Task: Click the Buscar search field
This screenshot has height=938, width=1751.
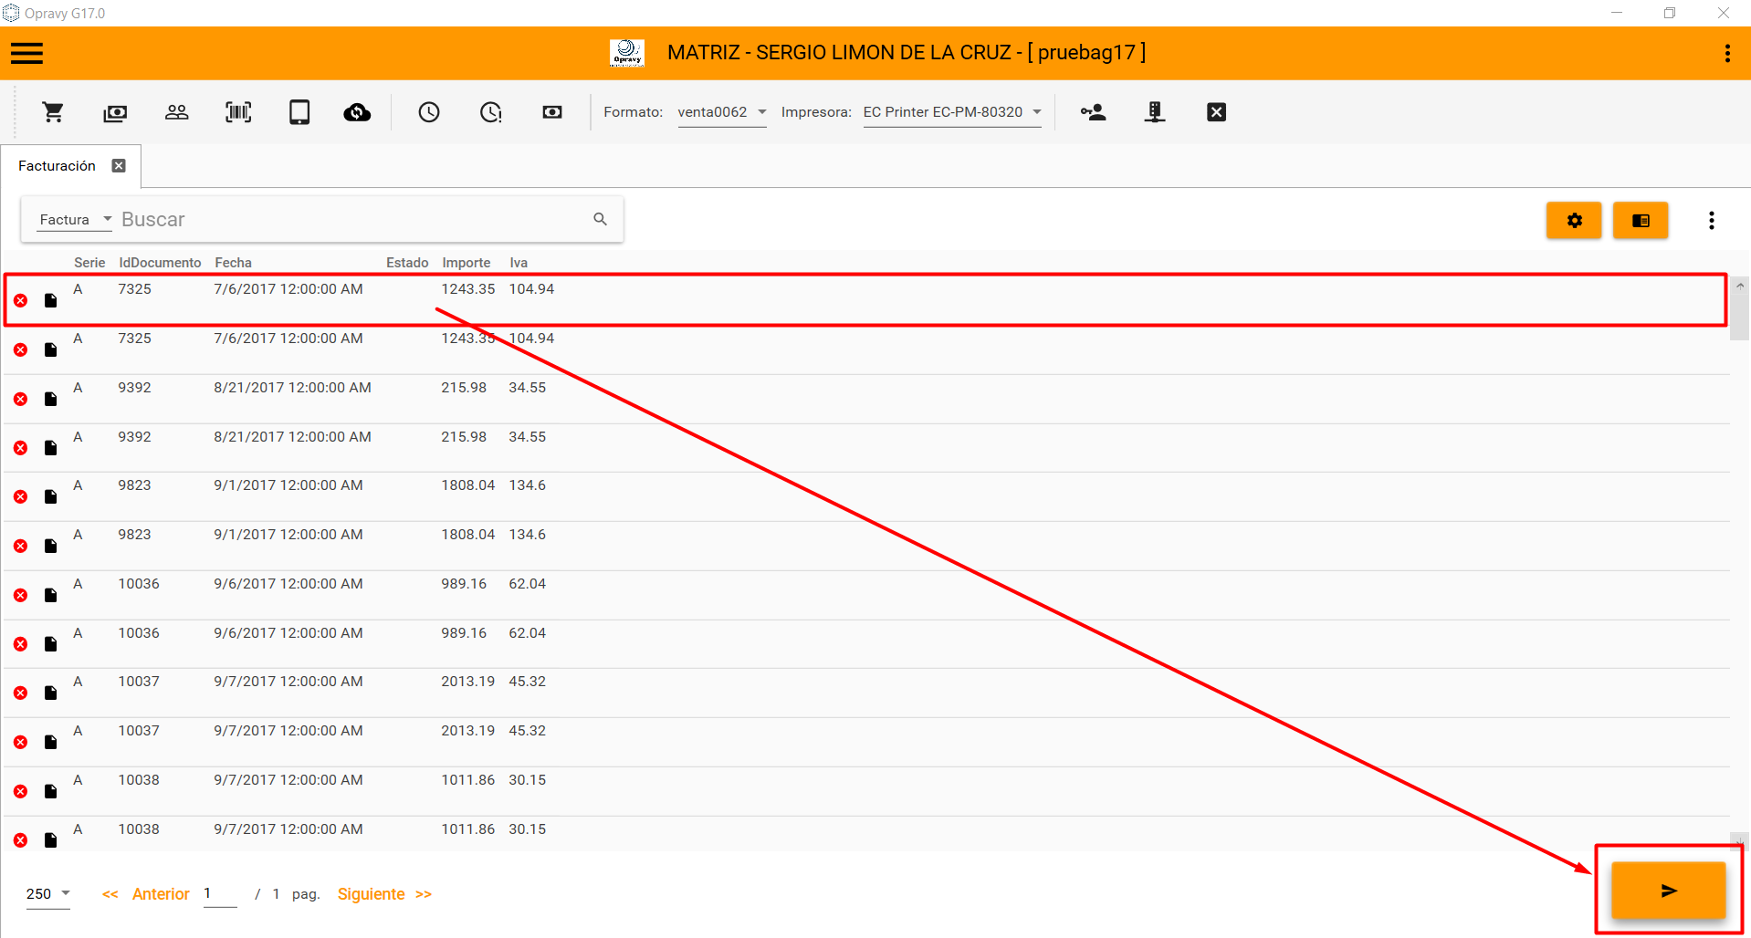Action: 354,220
